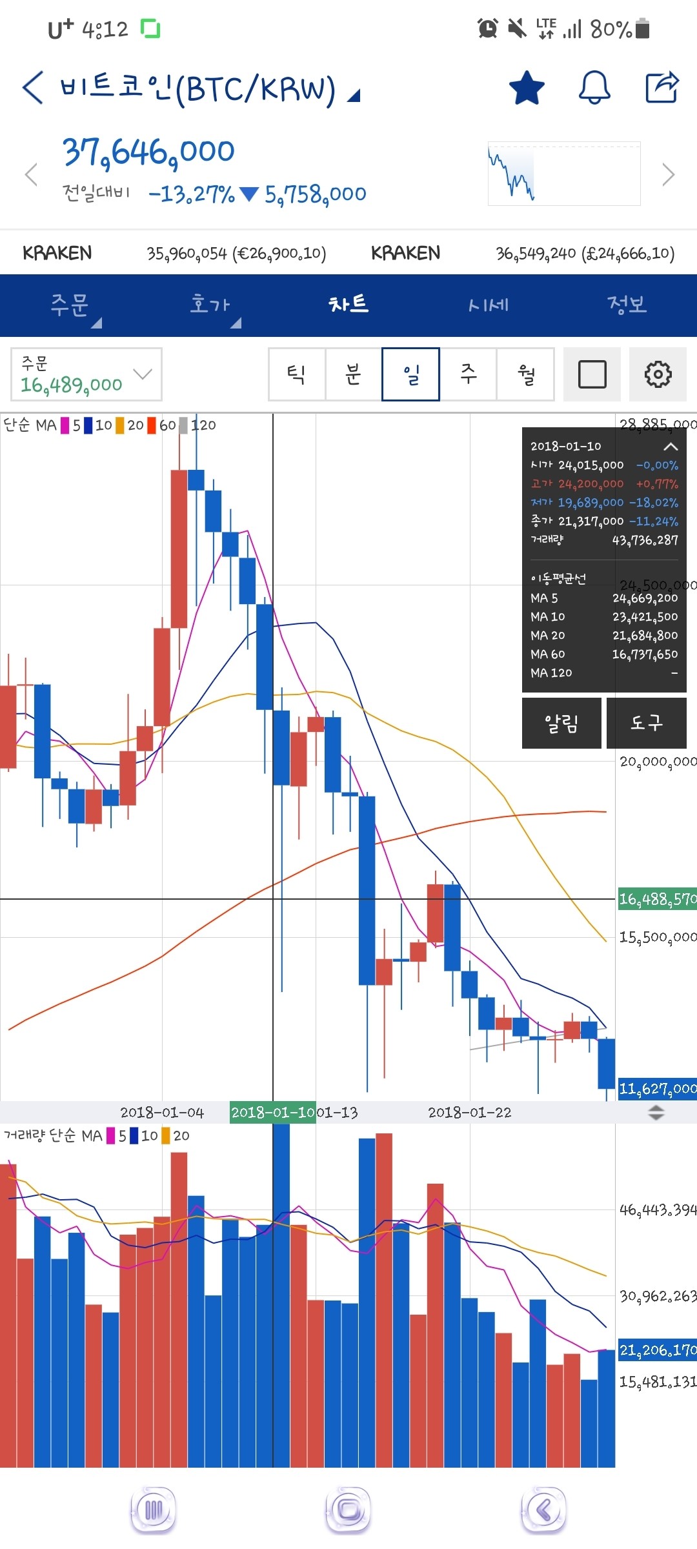Select the 주 weekly chart interval

click(x=469, y=374)
